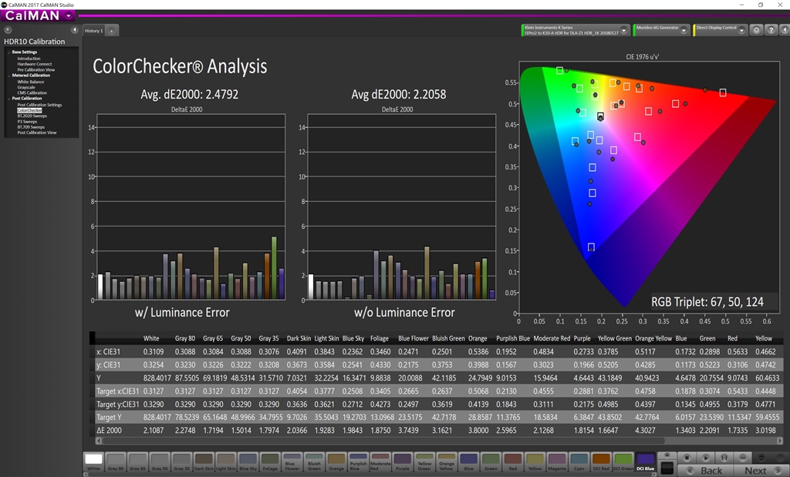
Task: Expand the arrow above the pattern preview box
Action: tap(667, 455)
